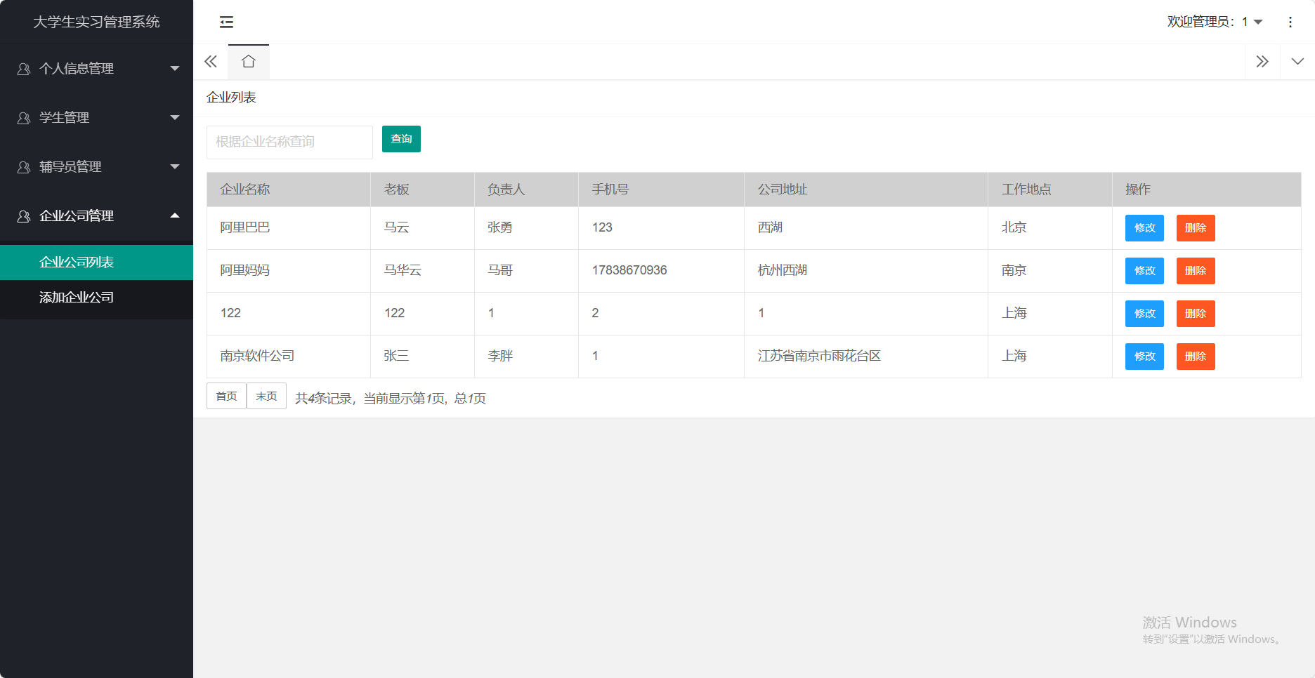
Task: Click 删除 for company 122
Action: 1196,314
